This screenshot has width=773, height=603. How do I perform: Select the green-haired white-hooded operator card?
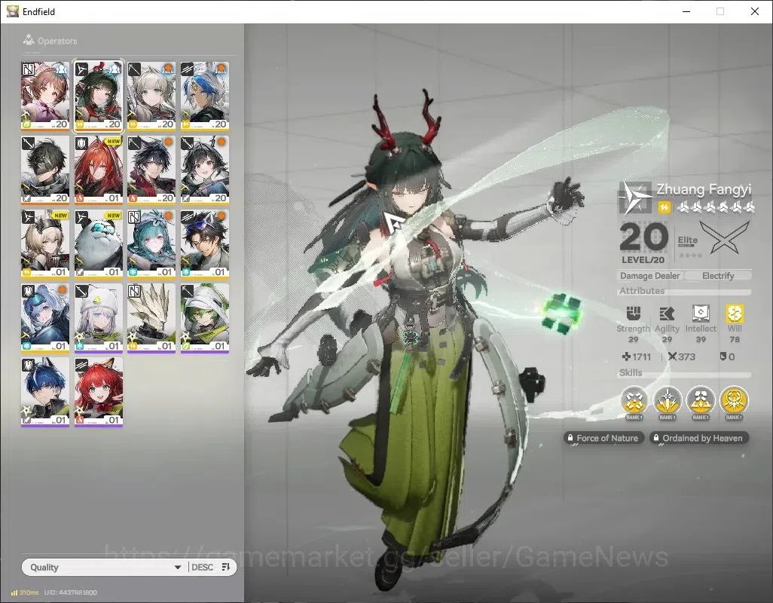(x=205, y=318)
